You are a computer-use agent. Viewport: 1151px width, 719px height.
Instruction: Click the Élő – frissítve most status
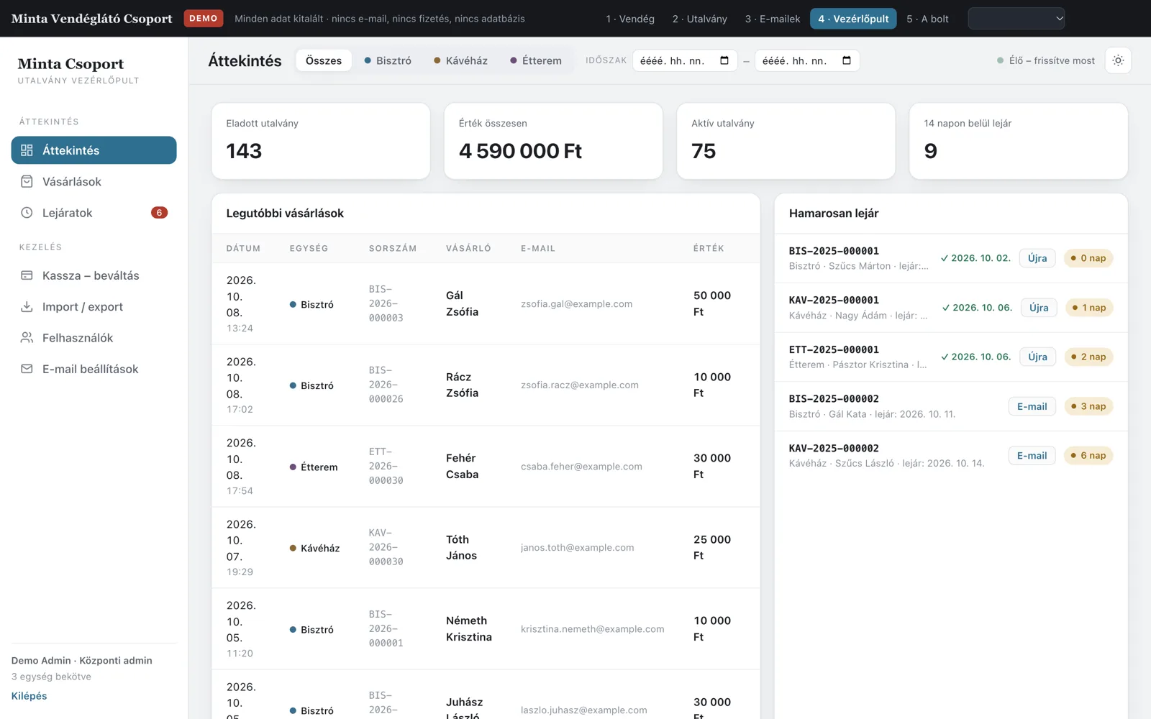click(1046, 60)
